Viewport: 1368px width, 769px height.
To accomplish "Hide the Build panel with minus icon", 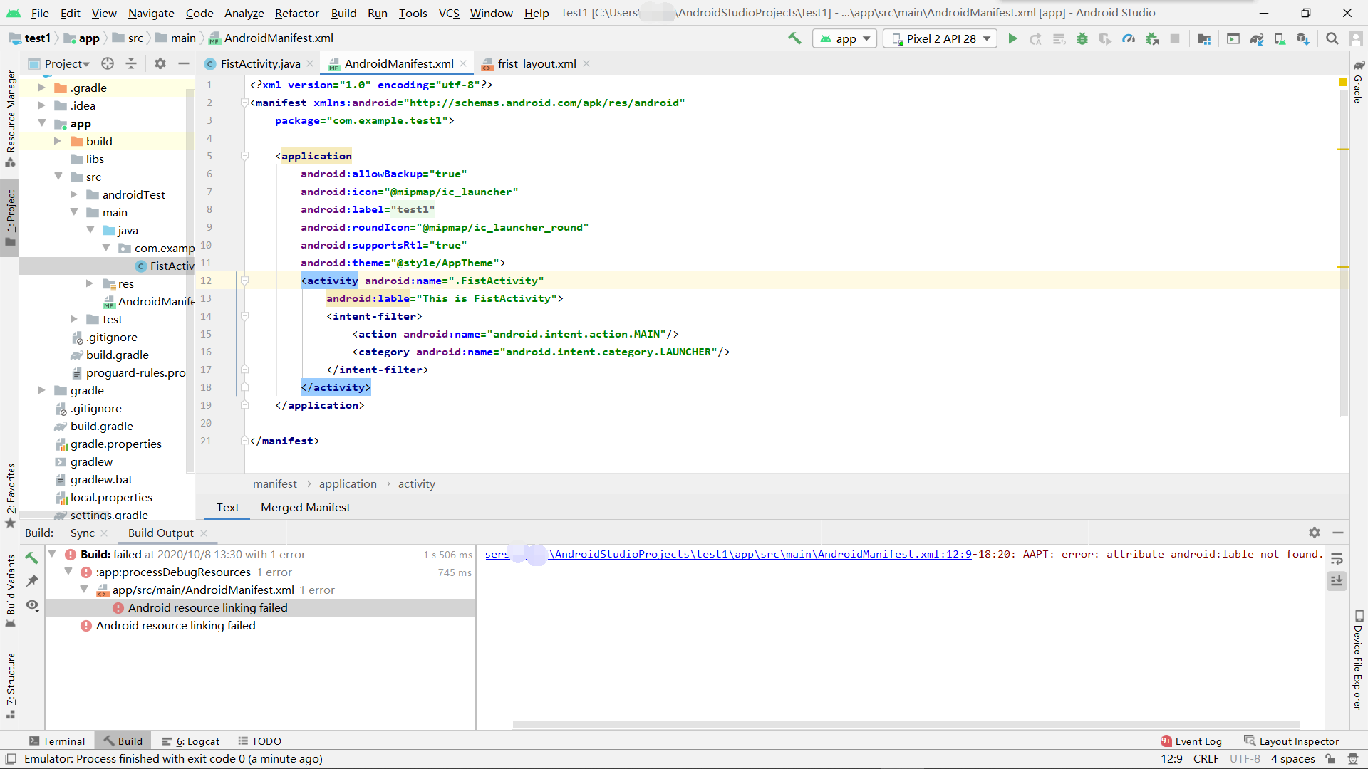I will [1338, 533].
